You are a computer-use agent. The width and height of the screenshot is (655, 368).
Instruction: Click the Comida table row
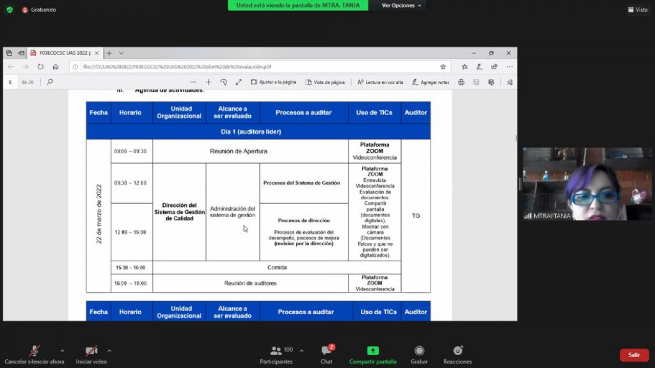277,267
